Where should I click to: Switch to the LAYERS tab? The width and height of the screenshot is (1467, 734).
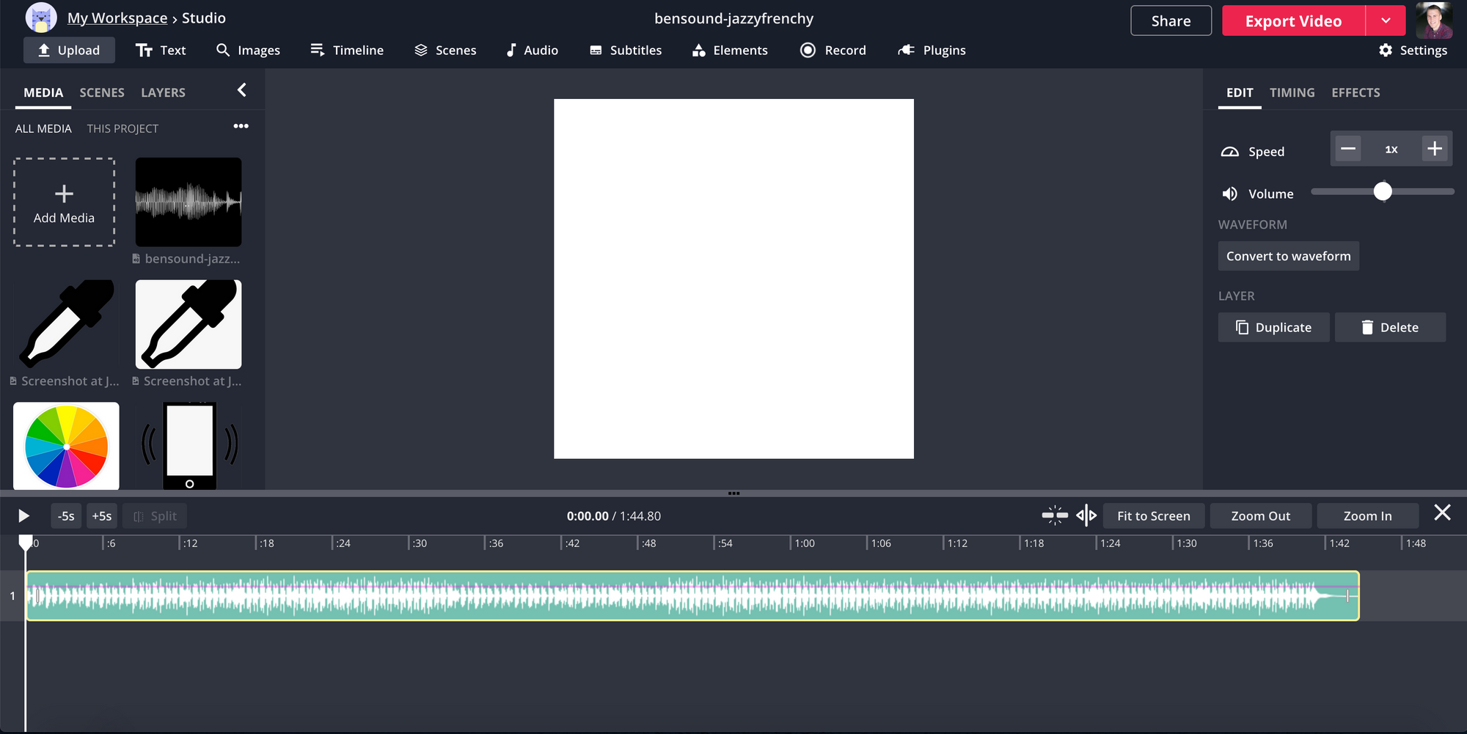tap(163, 92)
